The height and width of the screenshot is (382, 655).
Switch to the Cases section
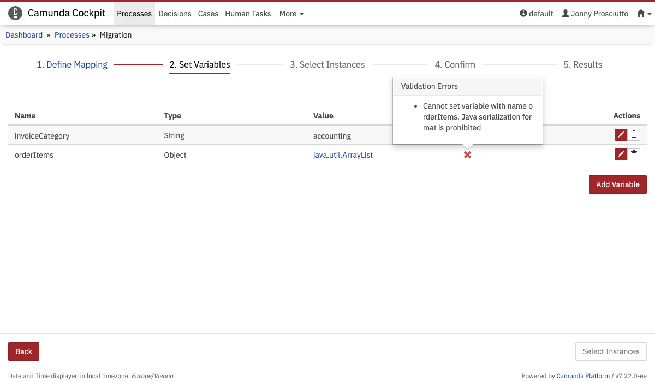tap(208, 14)
